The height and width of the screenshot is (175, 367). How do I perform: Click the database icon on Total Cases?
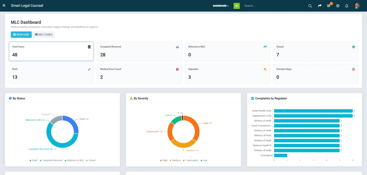tap(89, 47)
